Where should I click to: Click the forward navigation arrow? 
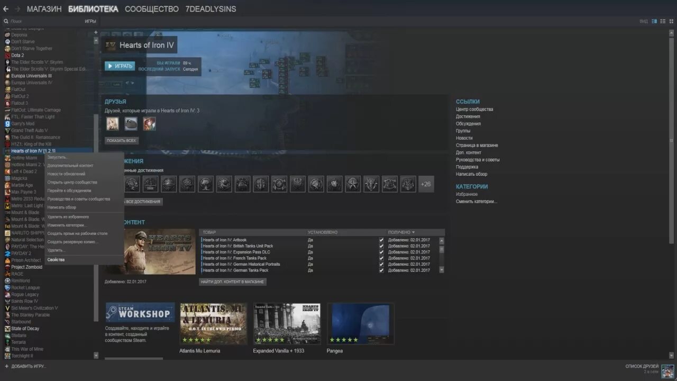click(x=17, y=9)
